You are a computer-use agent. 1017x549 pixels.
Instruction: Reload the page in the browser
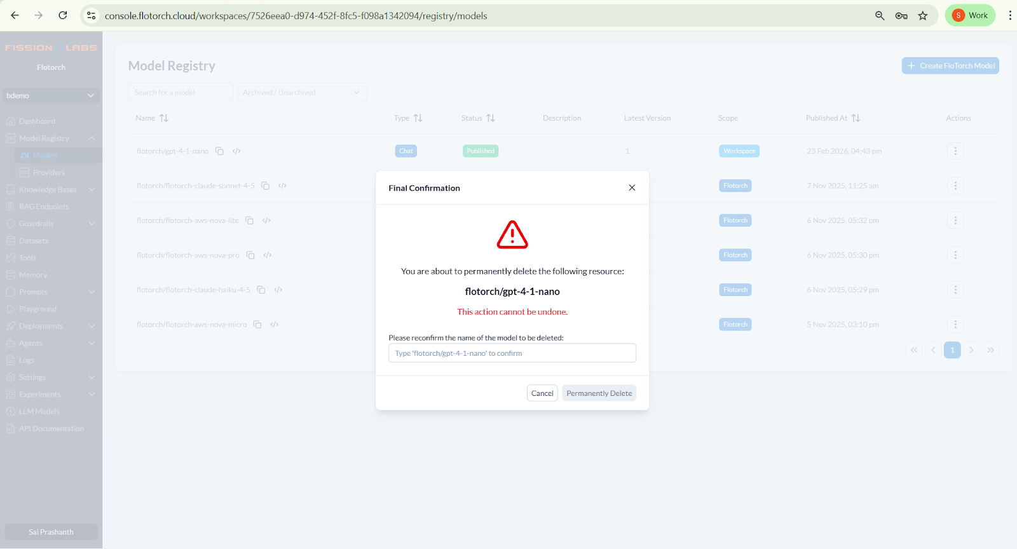coord(62,15)
